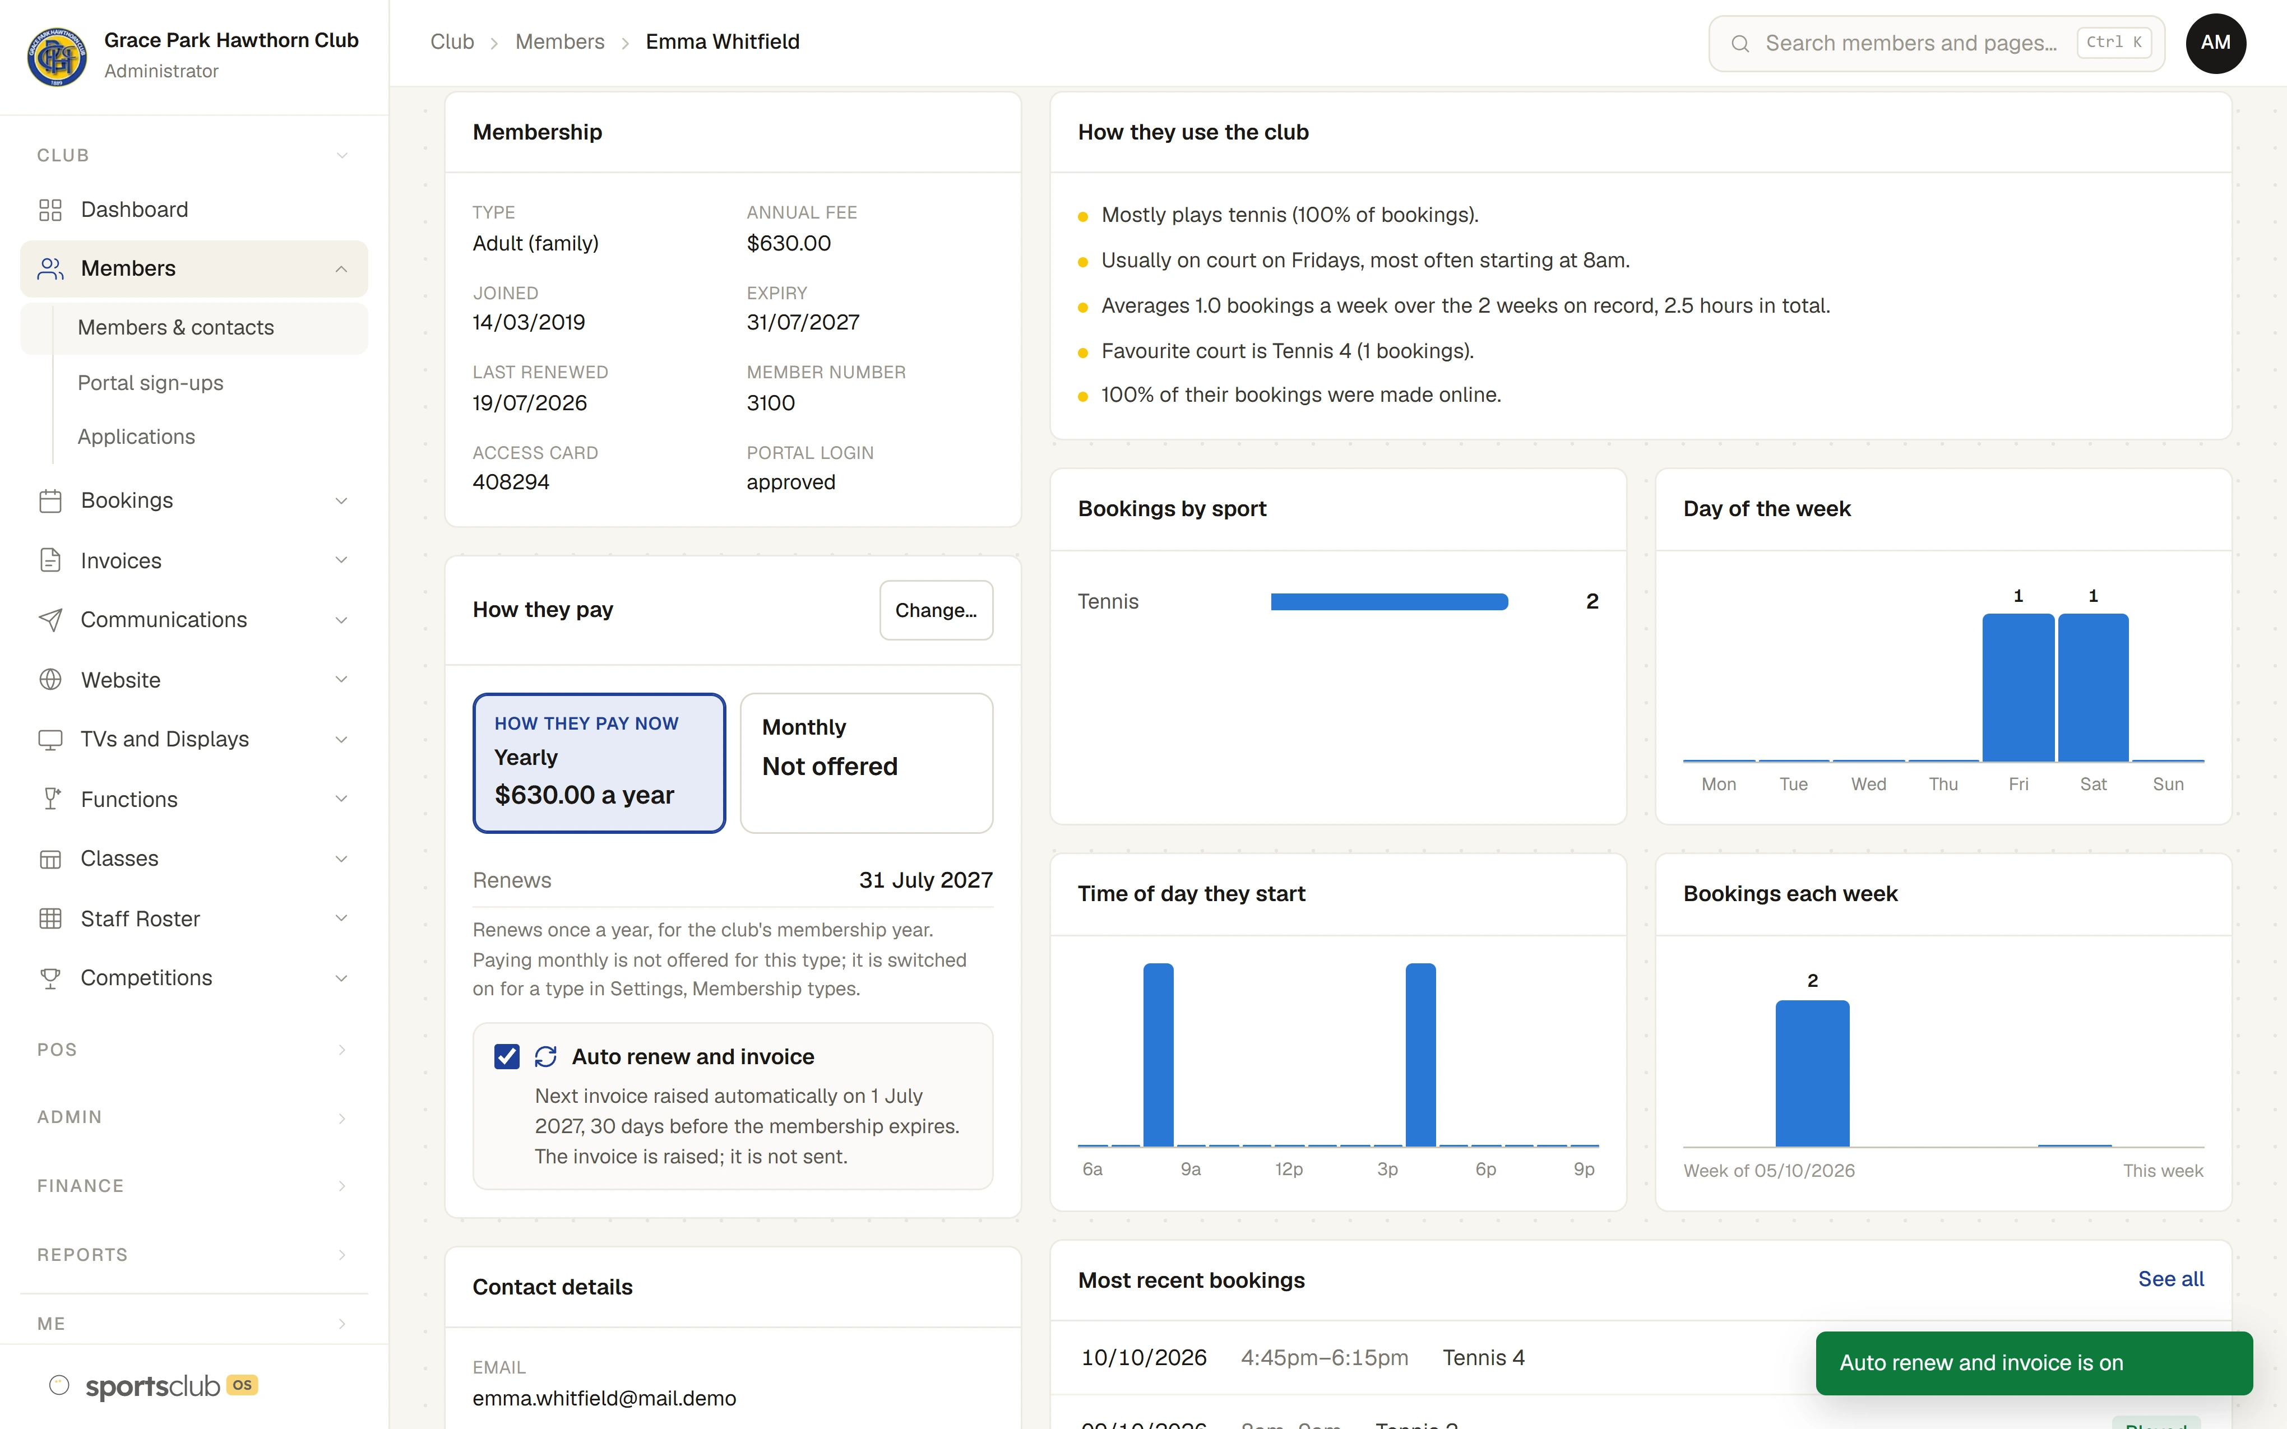Click the Bookings calendar icon
The width and height of the screenshot is (2287, 1429).
coord(50,501)
